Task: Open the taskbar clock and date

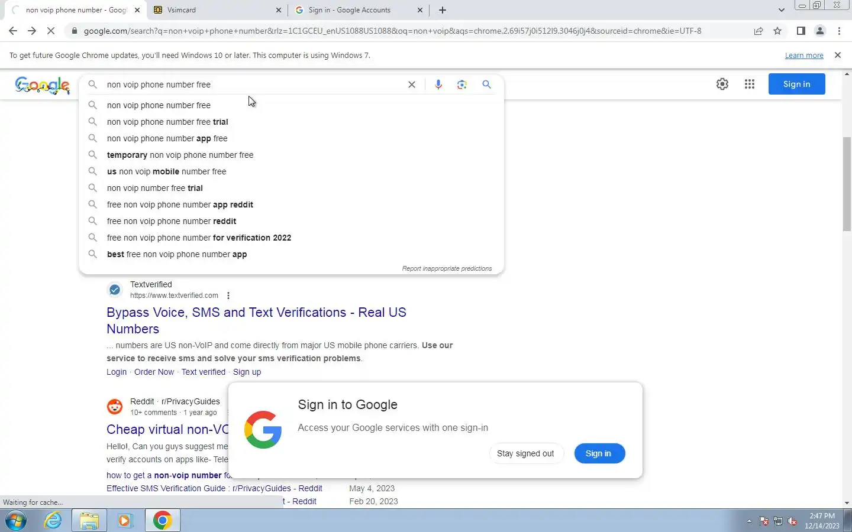Action: (822, 521)
